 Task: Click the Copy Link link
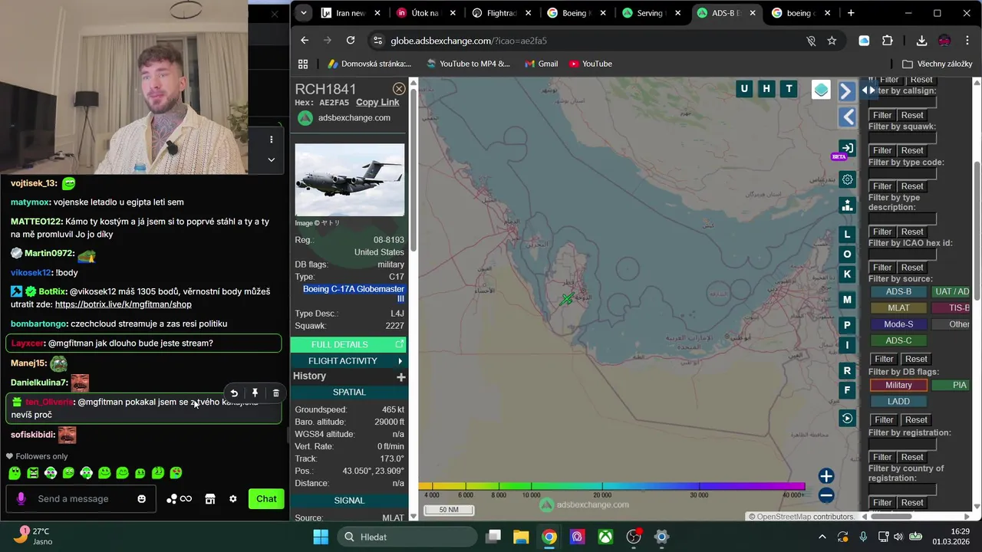377,102
